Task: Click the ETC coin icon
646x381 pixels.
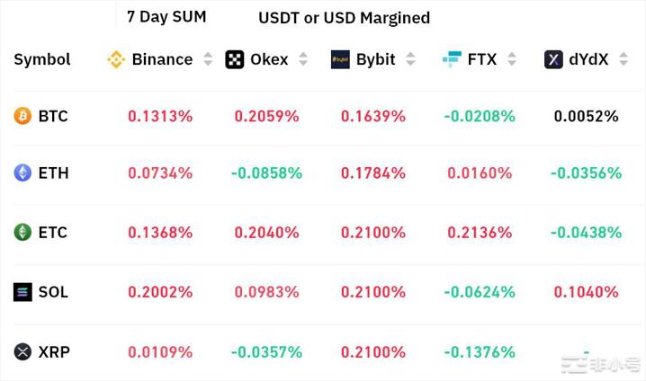Action: point(22,232)
